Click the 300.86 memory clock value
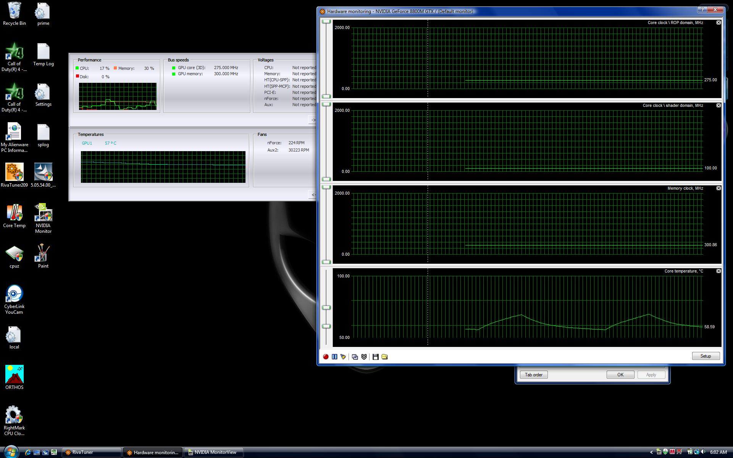 pyautogui.click(x=710, y=245)
